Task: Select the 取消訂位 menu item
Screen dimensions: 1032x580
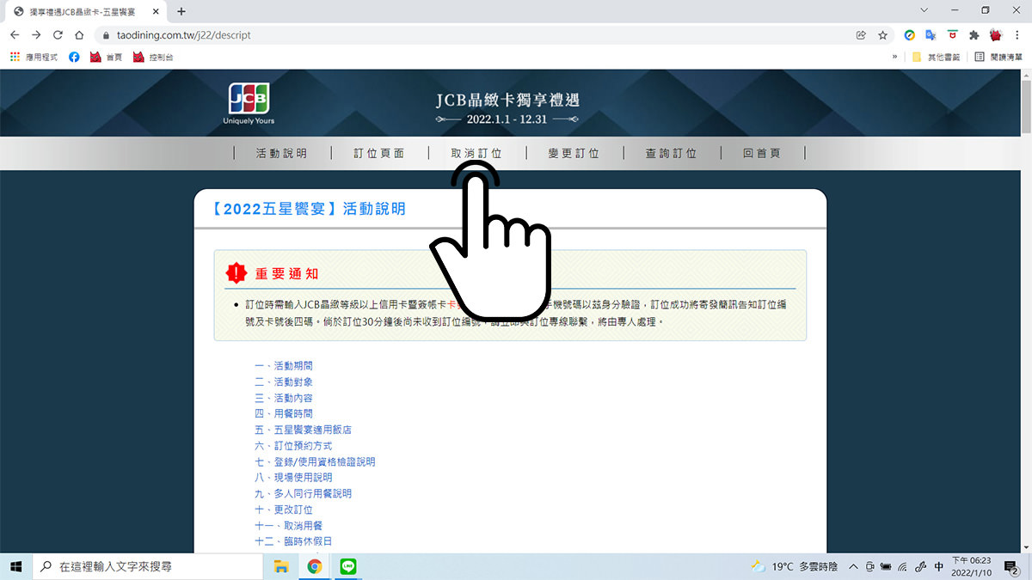Action: [x=476, y=154]
